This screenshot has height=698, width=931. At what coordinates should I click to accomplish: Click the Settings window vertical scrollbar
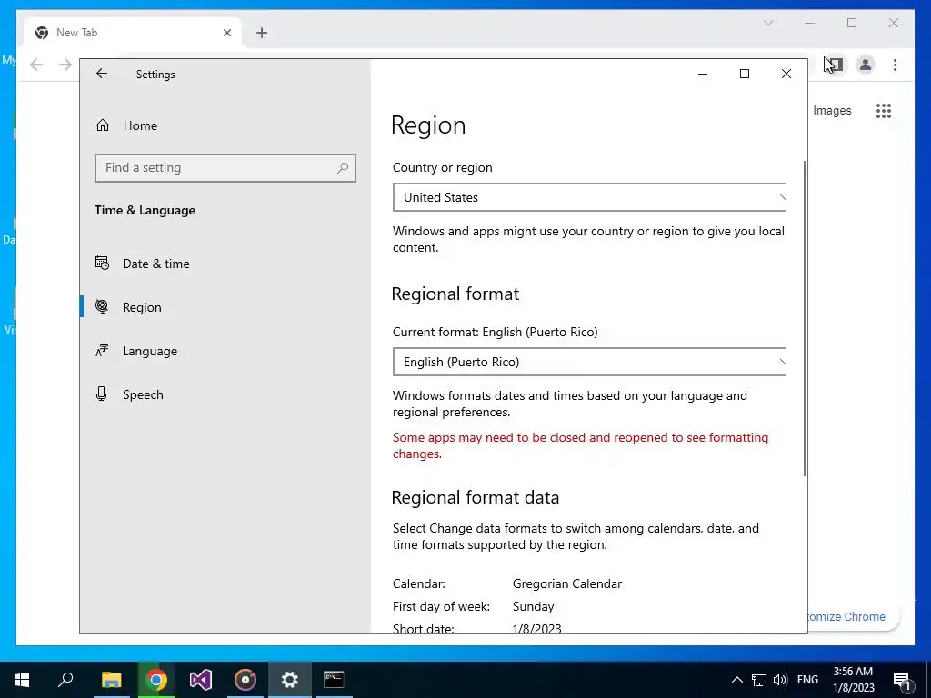click(805, 317)
